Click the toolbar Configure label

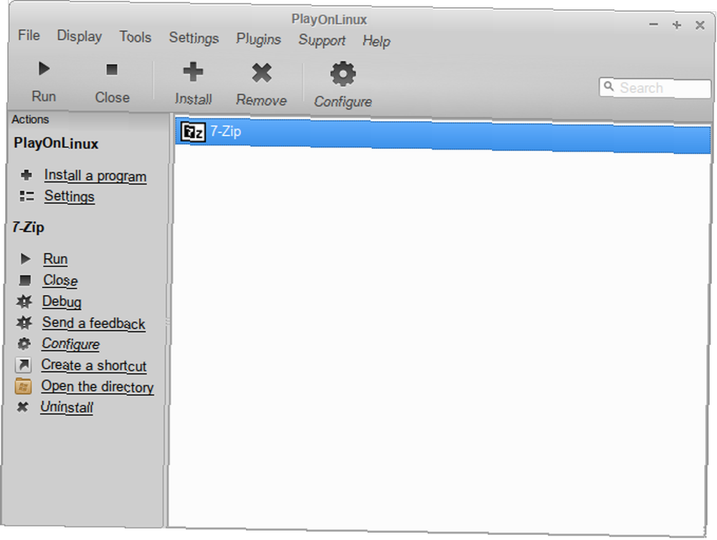(x=343, y=102)
